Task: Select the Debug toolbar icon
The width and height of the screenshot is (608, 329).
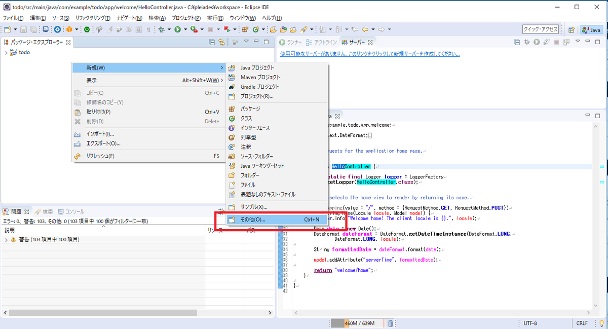Action: pyautogui.click(x=160, y=29)
